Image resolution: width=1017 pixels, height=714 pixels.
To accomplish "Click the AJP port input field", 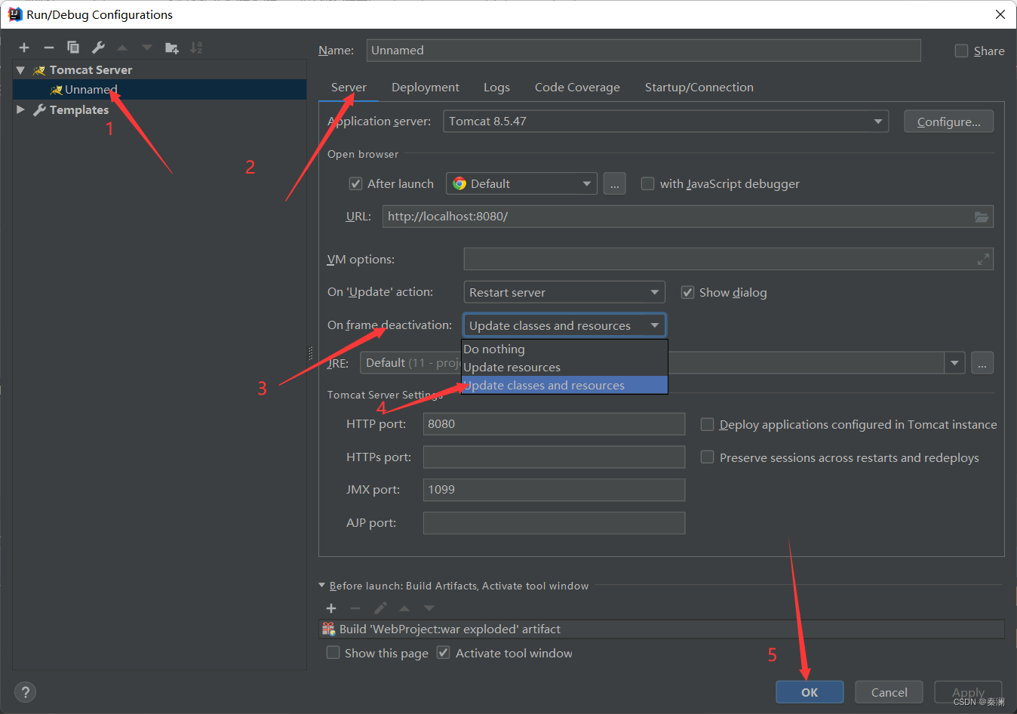I will pyautogui.click(x=554, y=523).
